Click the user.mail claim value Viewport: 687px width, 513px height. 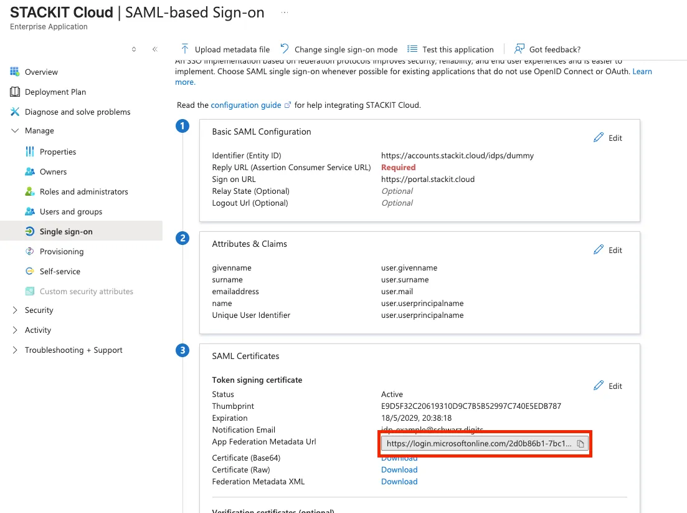(397, 292)
